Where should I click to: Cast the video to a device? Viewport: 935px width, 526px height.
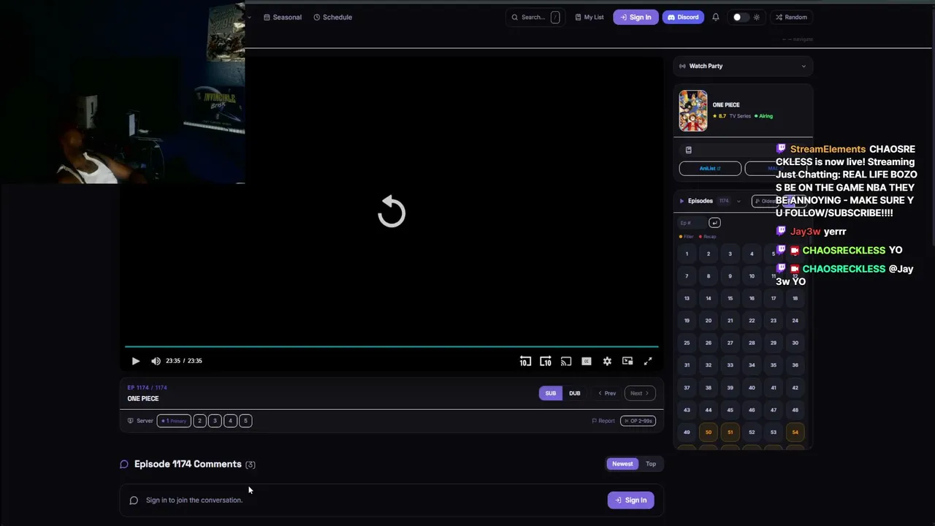tap(566, 361)
